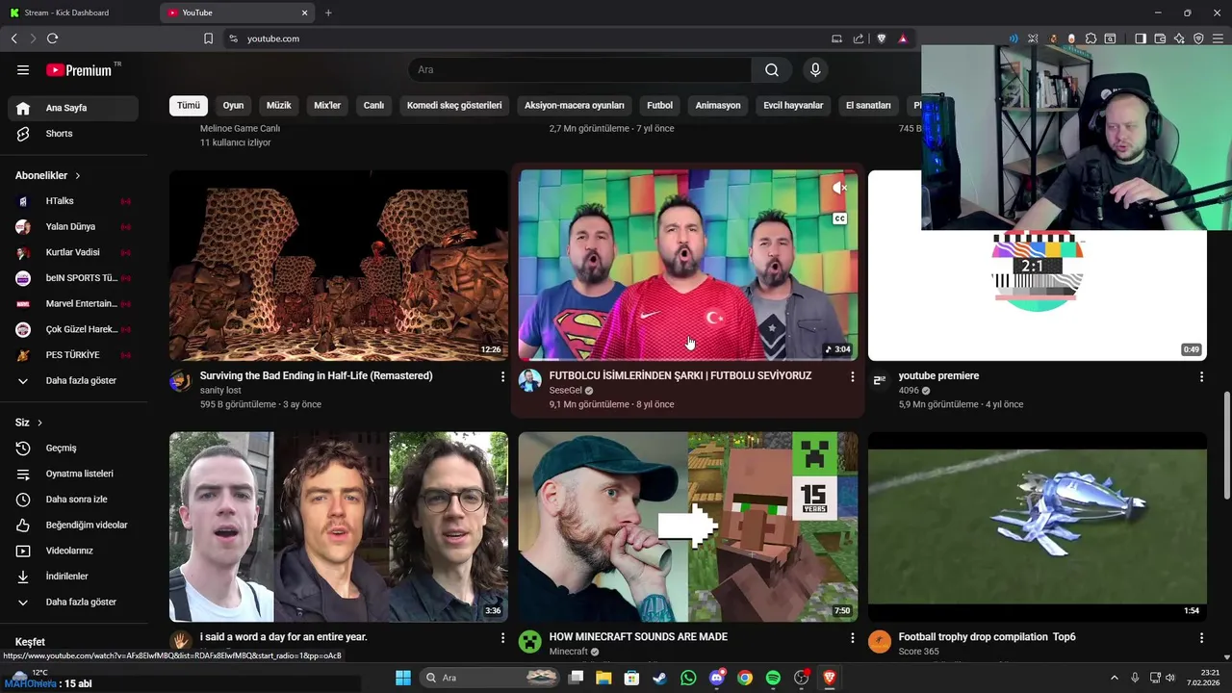
Task: Open the Brave Shields lion icon
Action: tap(881, 38)
